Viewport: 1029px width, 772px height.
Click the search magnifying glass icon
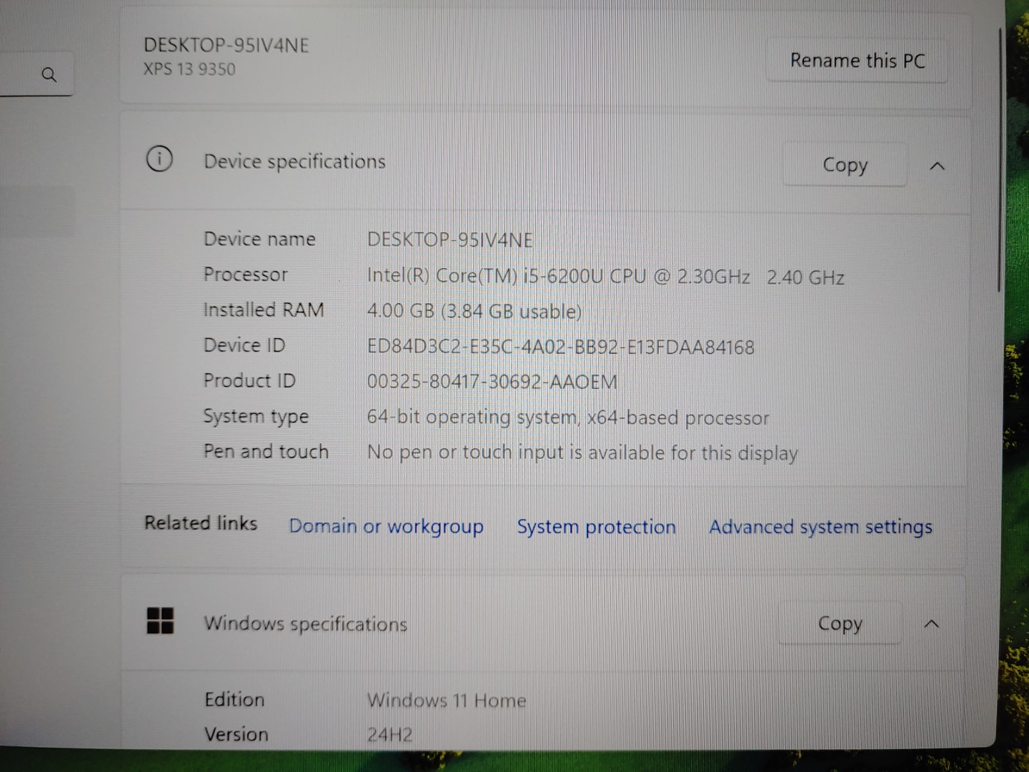point(49,74)
